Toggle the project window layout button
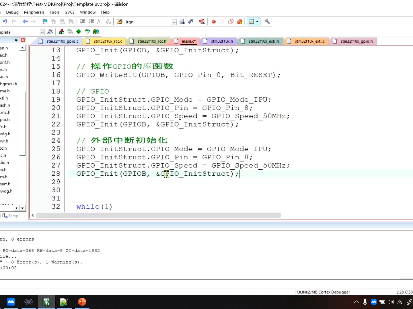The image size is (413, 309). 251,22
